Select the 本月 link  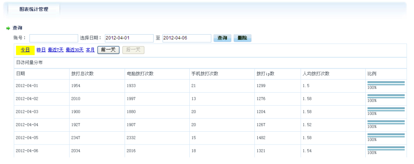(90, 50)
